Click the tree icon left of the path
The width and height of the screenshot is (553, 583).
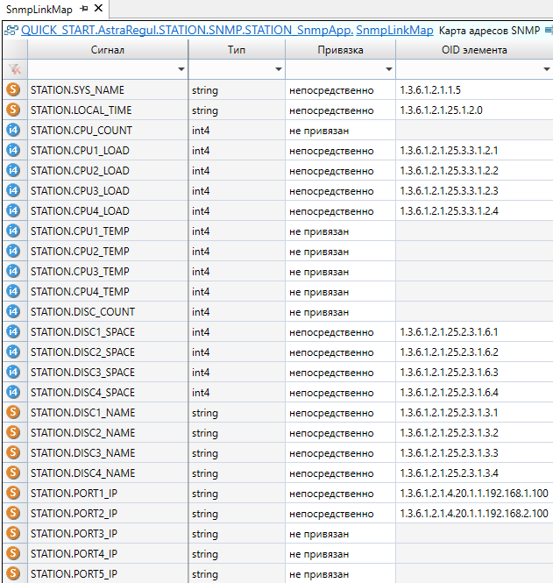(11, 30)
